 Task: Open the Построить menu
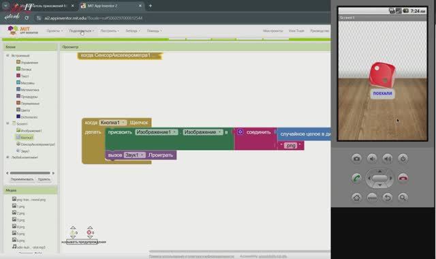[x=110, y=31]
